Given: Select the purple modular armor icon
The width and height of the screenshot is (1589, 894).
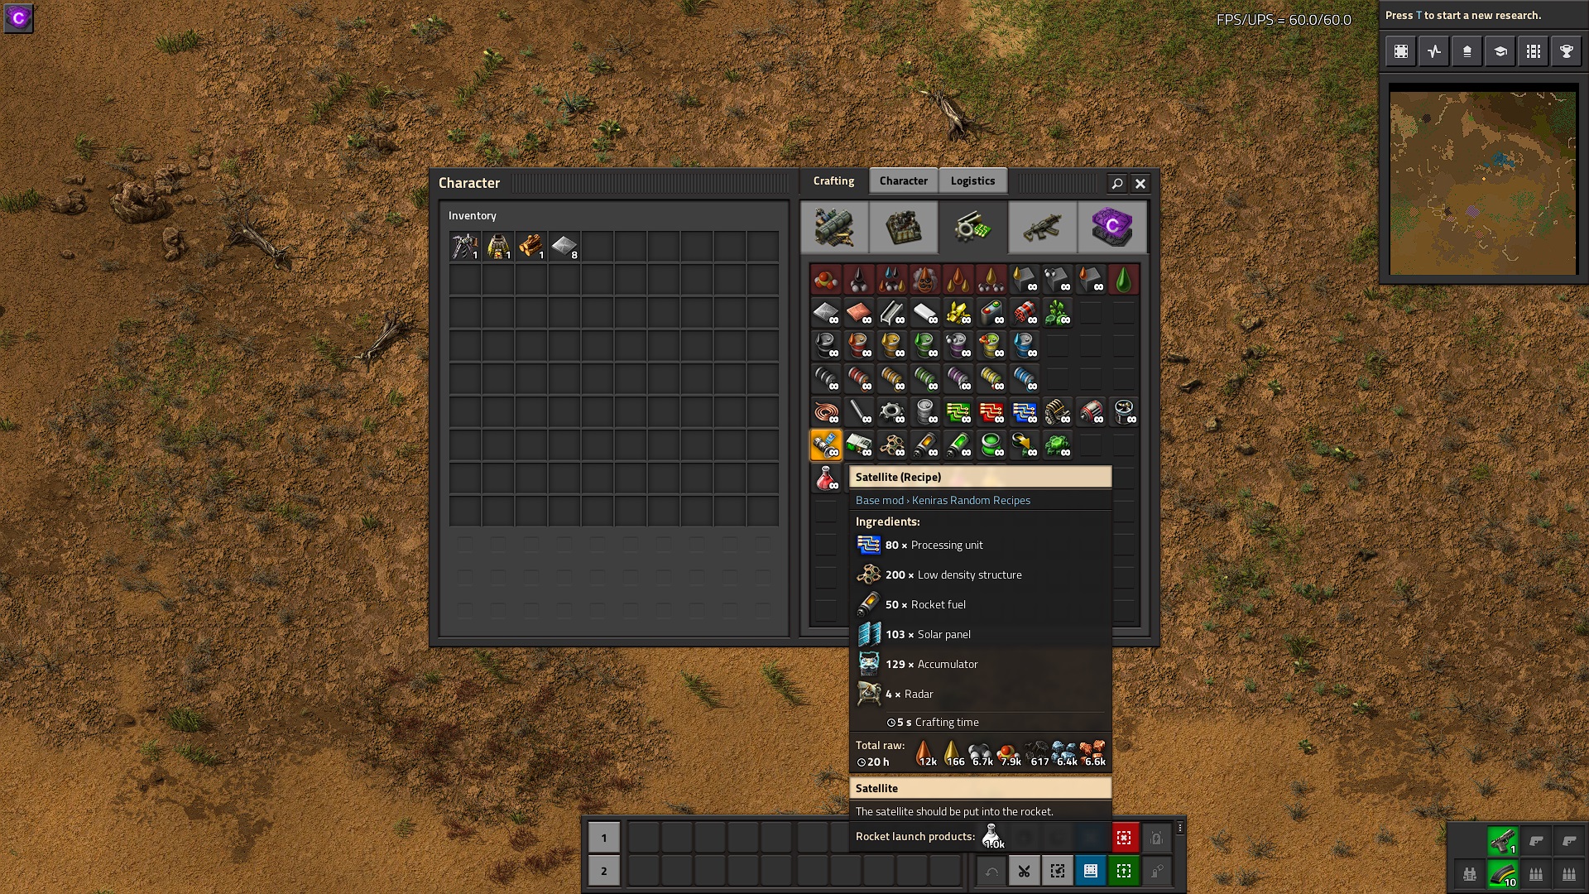Looking at the screenshot, I should click(x=1112, y=226).
